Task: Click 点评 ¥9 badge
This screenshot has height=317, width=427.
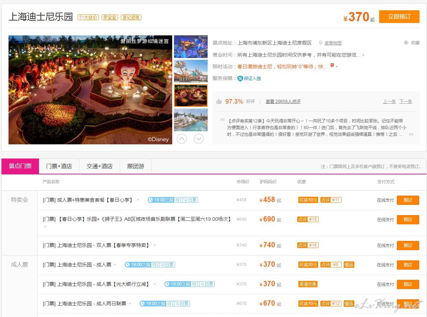Action: (331, 265)
